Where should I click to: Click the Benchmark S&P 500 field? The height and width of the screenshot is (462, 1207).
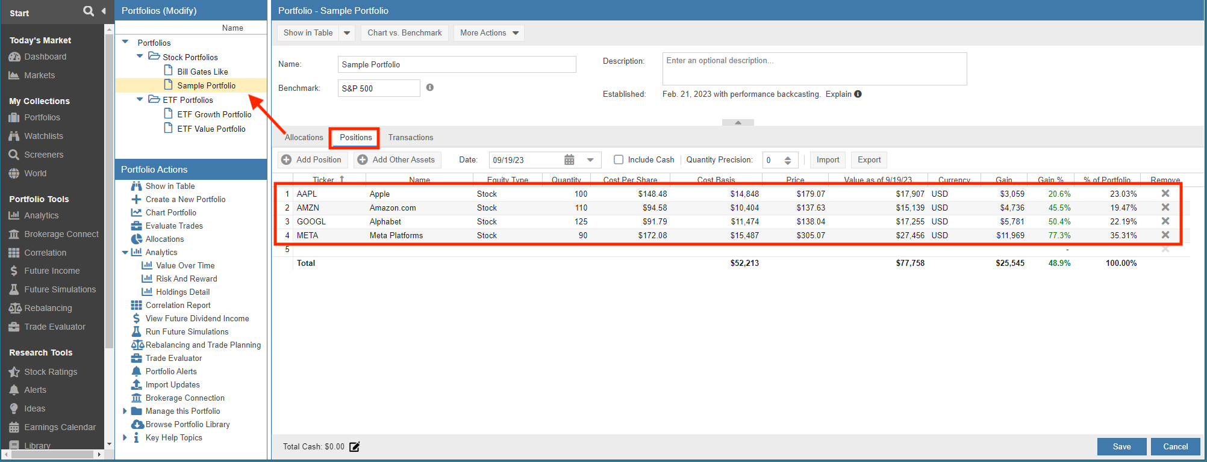pyautogui.click(x=378, y=88)
